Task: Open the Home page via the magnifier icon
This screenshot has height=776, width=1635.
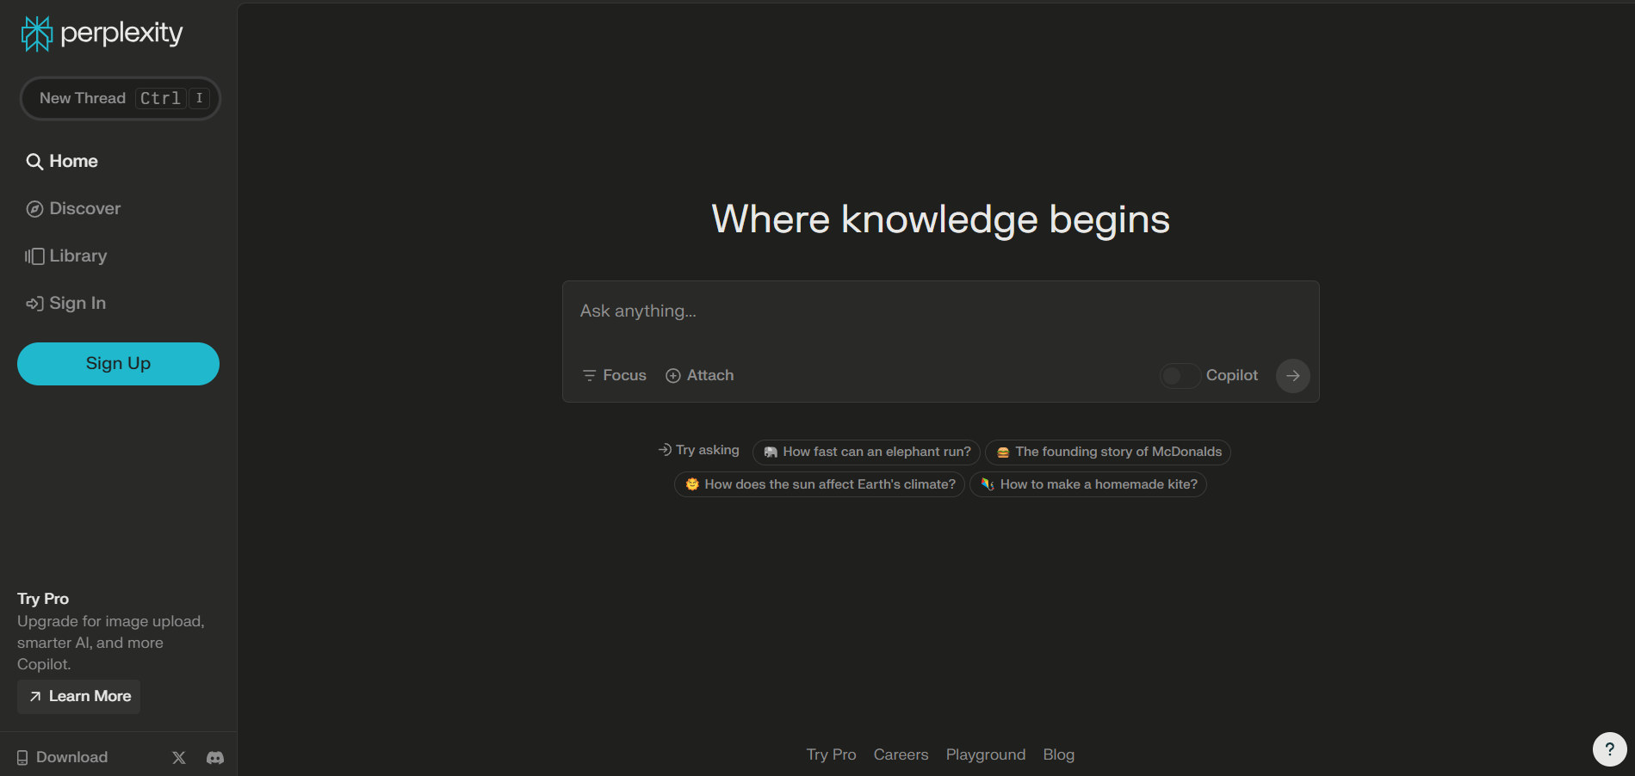Action: 34,161
